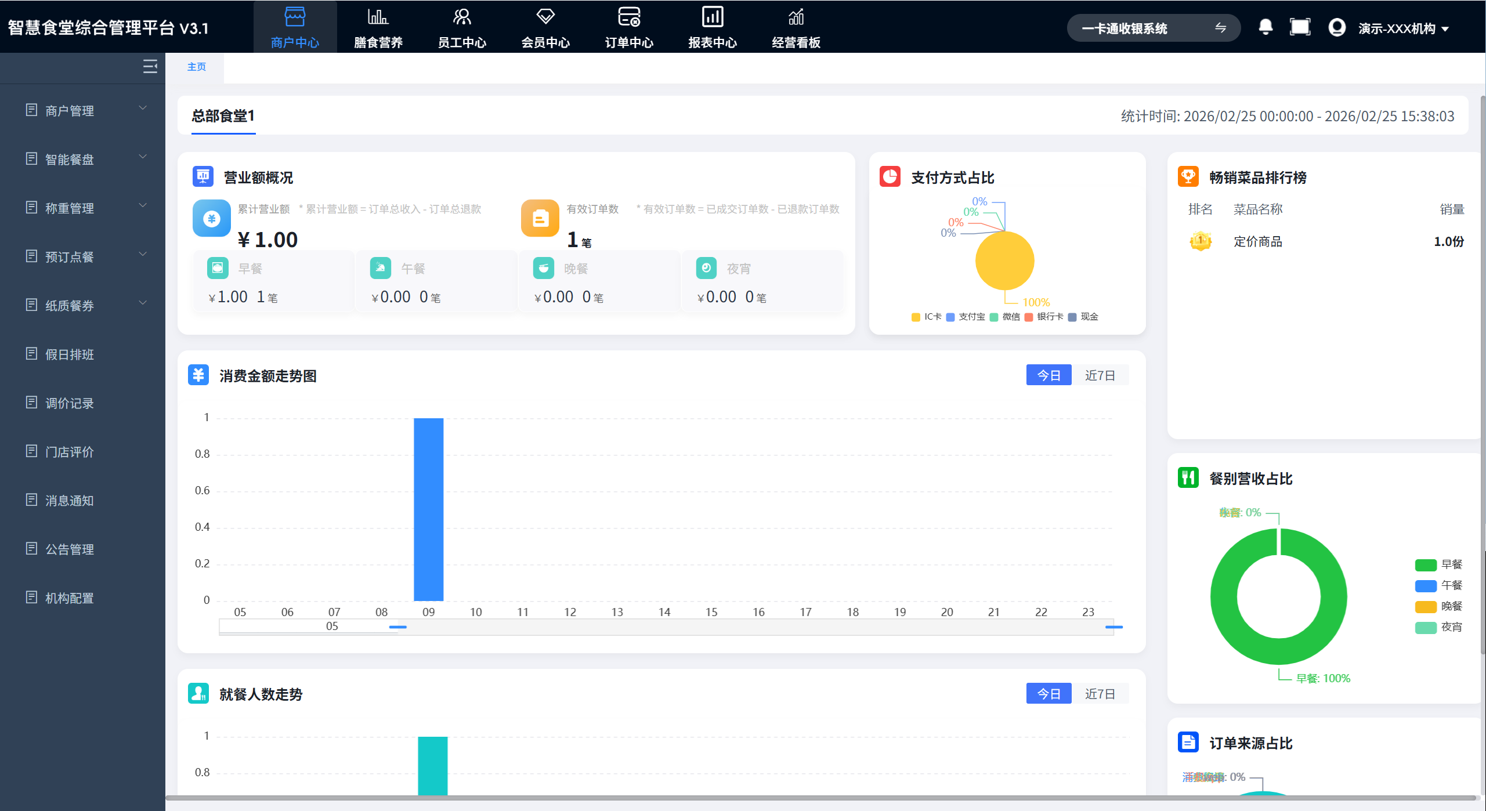Click the blue 09 bar in 消费金额走势图

(x=428, y=509)
